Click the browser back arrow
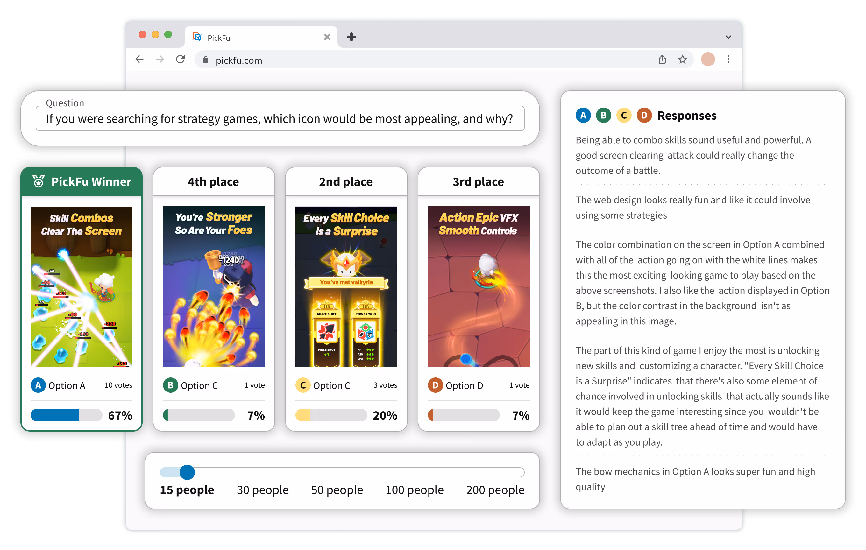 (139, 59)
